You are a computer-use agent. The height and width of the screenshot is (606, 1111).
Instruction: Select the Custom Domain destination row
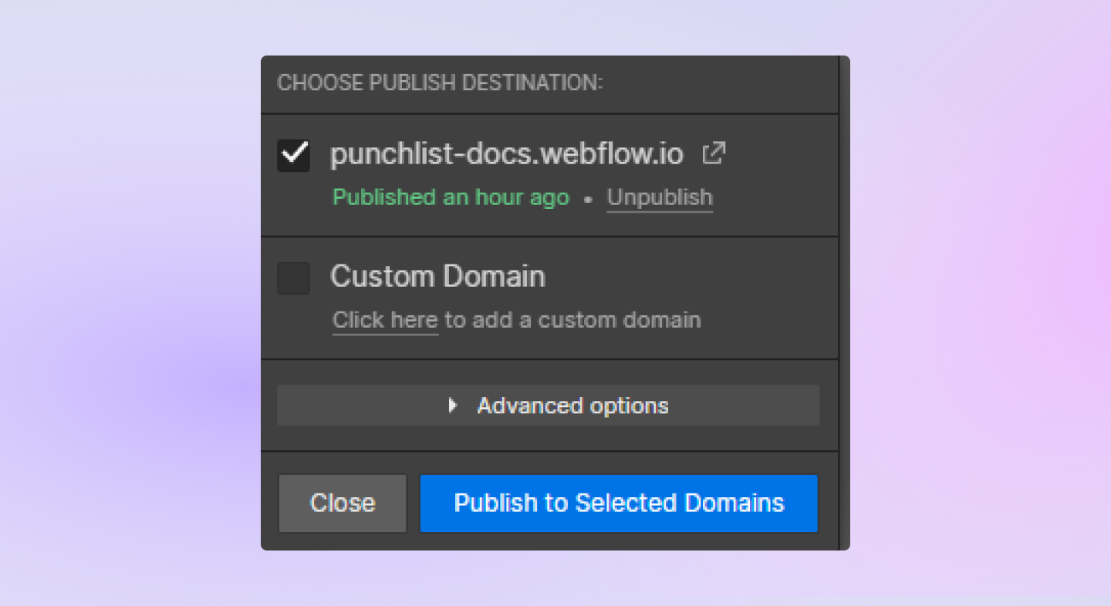[x=437, y=276]
